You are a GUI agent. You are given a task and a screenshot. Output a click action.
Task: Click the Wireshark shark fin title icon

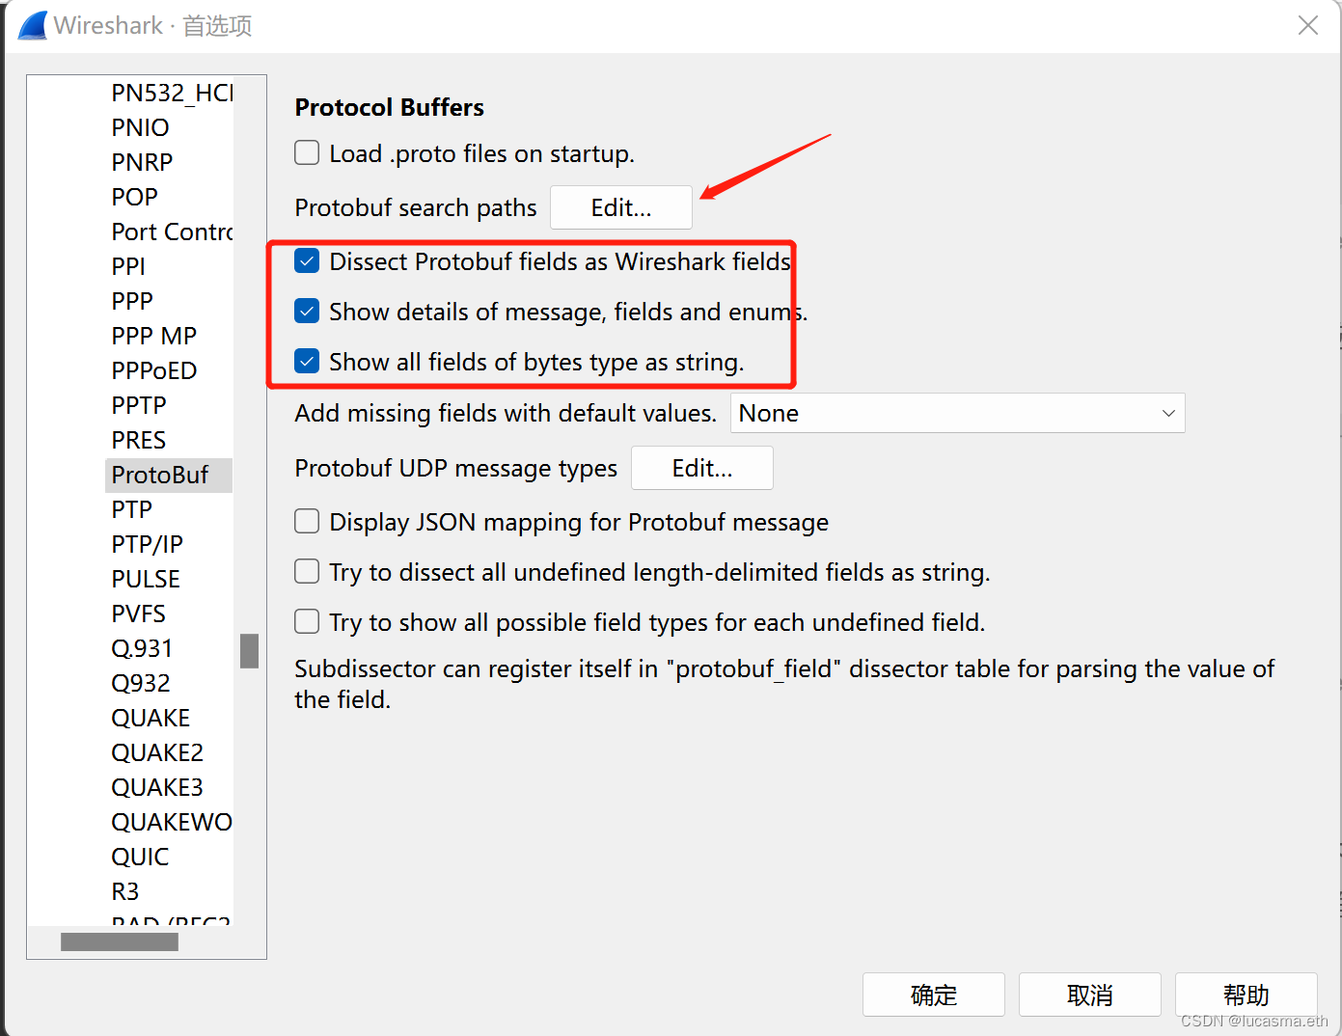point(32,25)
